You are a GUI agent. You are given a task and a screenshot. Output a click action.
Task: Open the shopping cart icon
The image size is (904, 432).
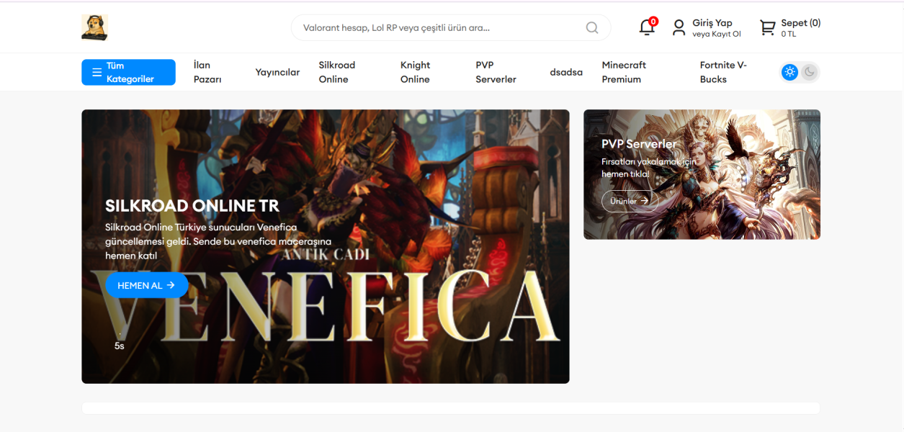(x=767, y=28)
